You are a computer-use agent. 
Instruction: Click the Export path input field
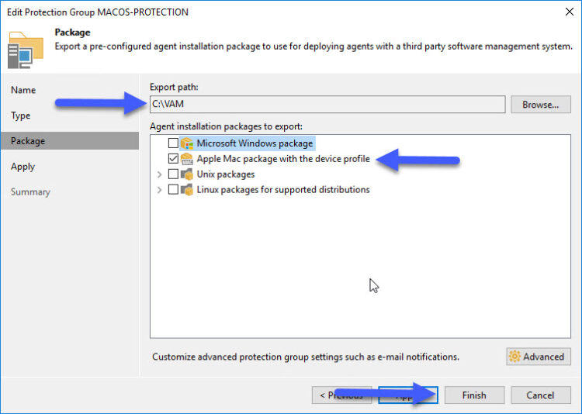(327, 104)
